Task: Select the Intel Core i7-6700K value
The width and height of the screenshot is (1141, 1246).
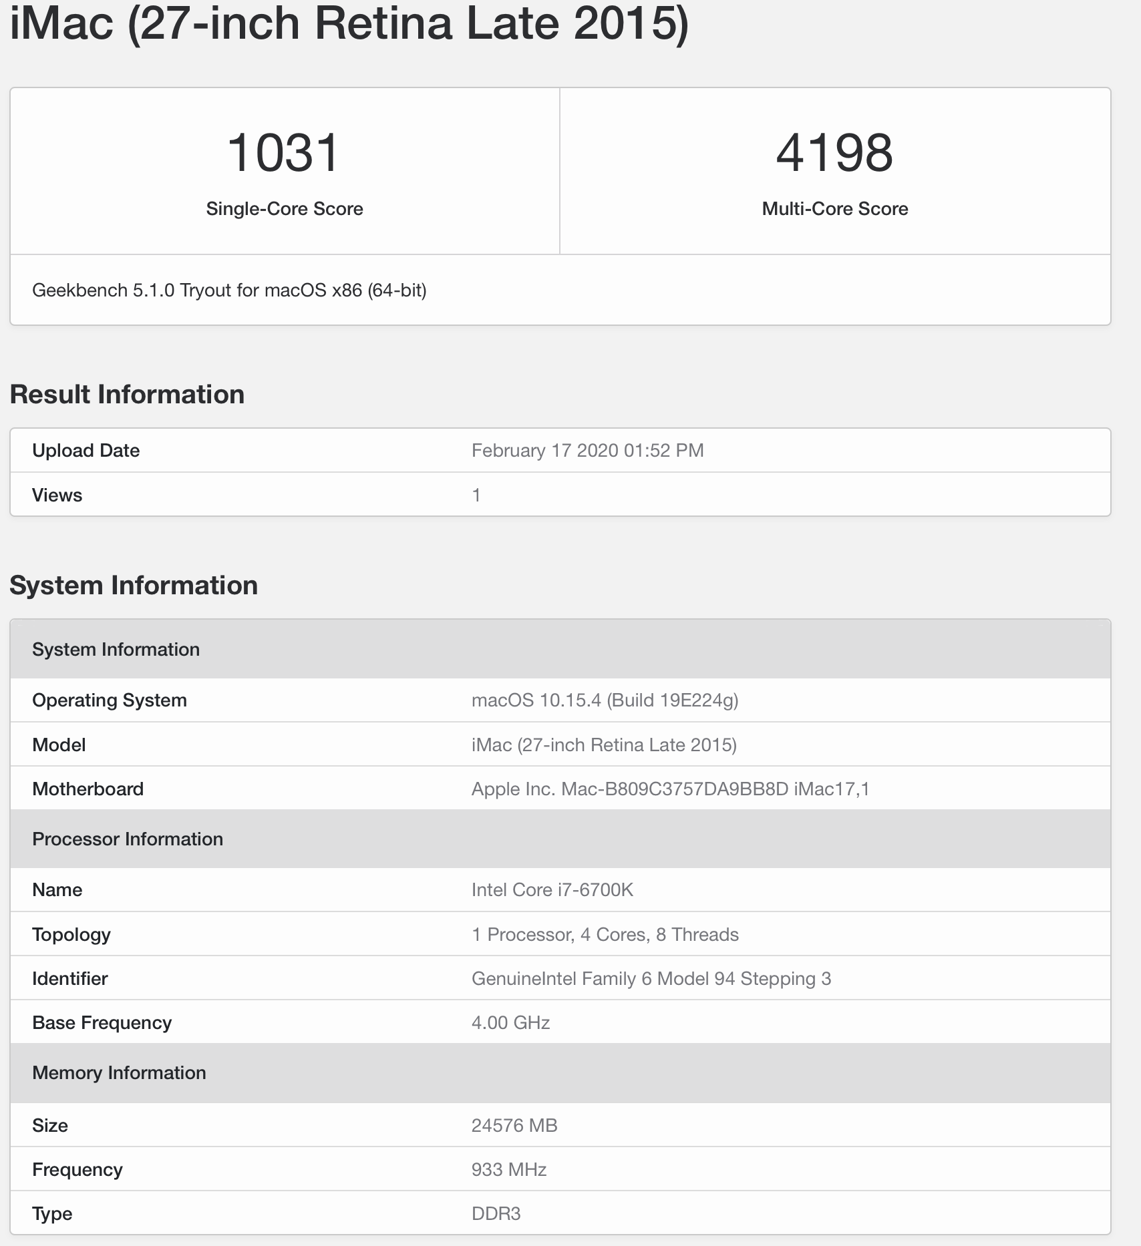Action: 552,890
